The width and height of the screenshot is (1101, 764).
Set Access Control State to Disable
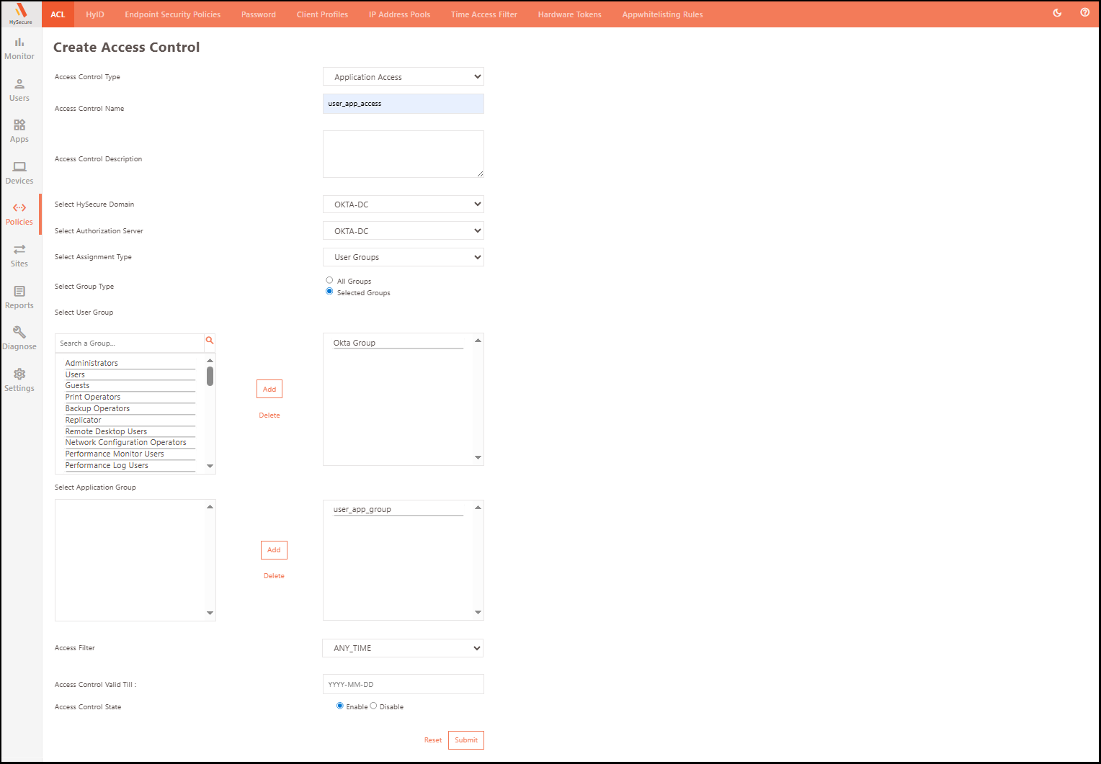[373, 706]
